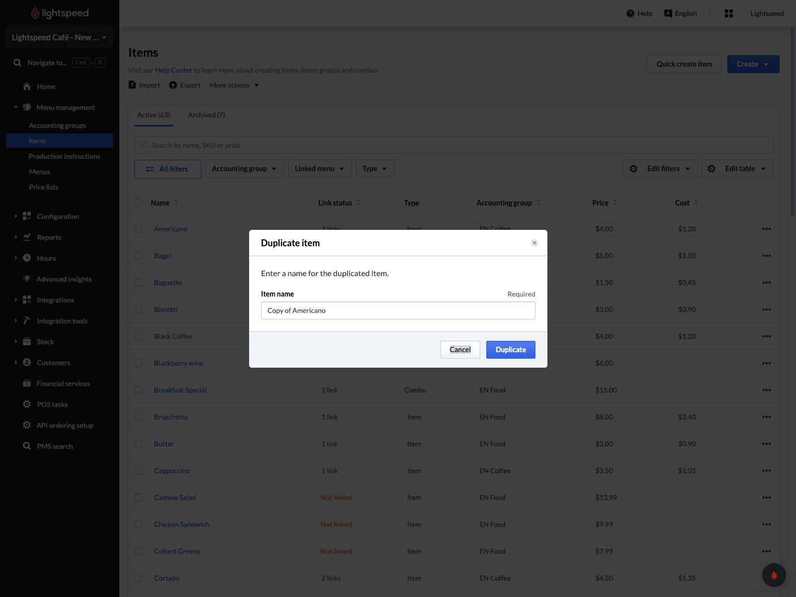Select the Cappuccino row checkbox
This screenshot has width=796, height=597.
pos(138,471)
